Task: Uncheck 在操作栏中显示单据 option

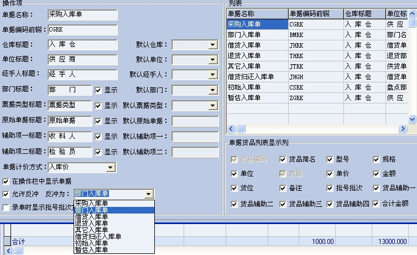Action: coord(6,181)
